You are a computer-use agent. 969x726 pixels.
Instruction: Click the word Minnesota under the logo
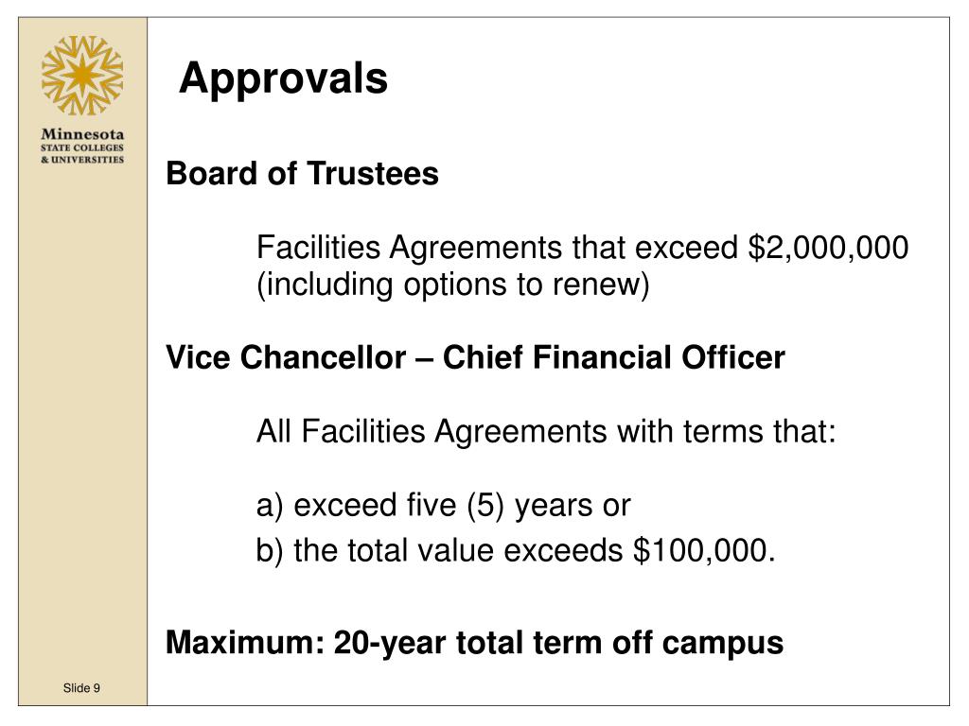(x=82, y=134)
